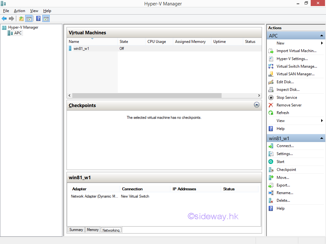Click the blue Help toolbar icon
The width and height of the screenshot is (326, 244).
coord(38,19)
